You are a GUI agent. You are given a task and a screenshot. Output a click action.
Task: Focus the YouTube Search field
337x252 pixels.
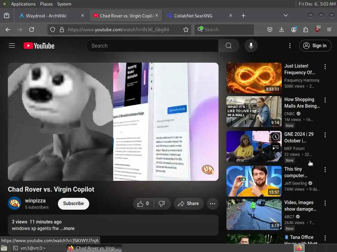[x=153, y=46]
